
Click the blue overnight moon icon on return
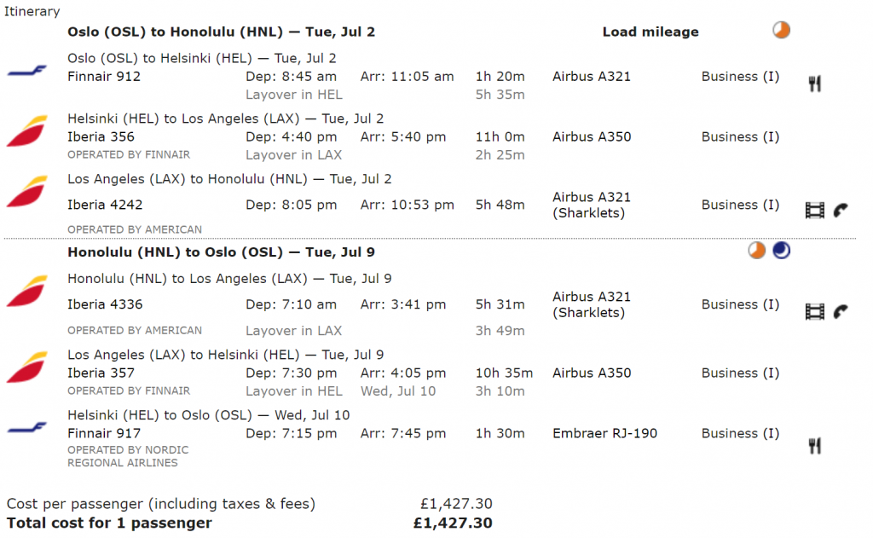pyautogui.click(x=781, y=251)
